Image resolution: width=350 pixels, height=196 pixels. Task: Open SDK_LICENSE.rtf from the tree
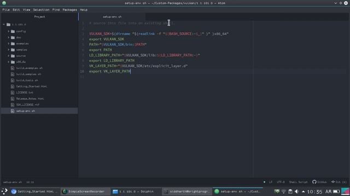[28, 105]
